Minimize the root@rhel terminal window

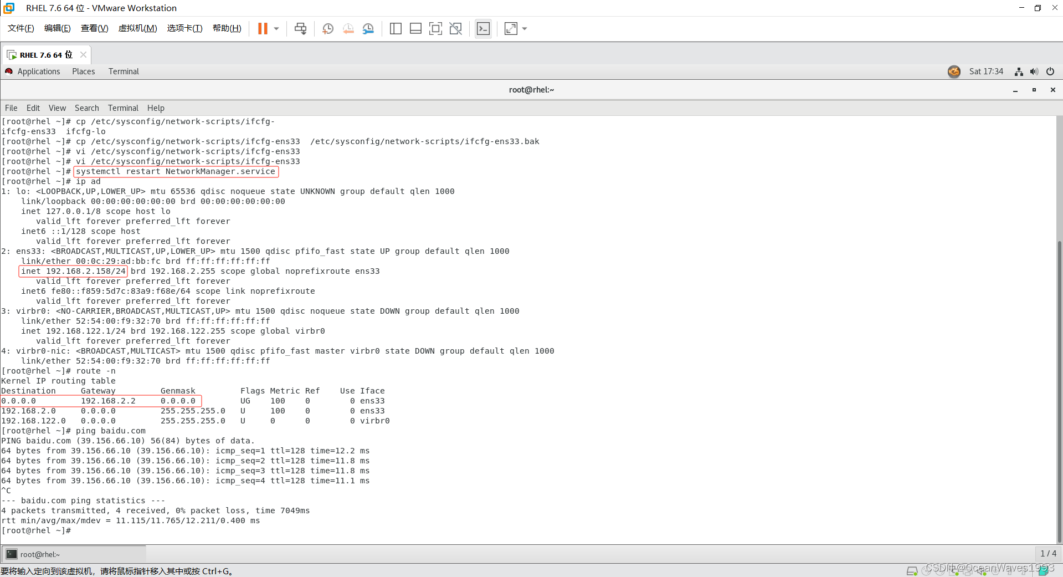[x=1015, y=90]
